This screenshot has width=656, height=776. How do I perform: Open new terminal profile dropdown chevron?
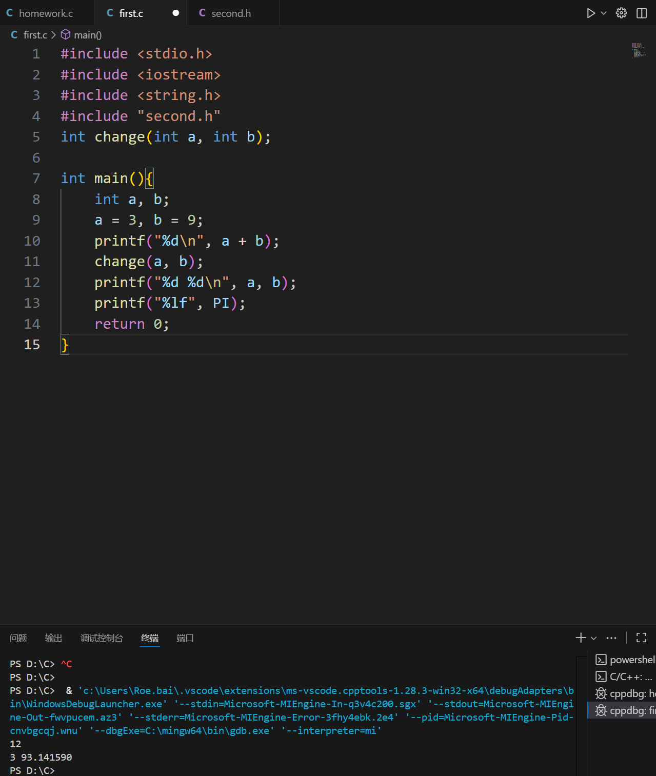click(x=593, y=638)
